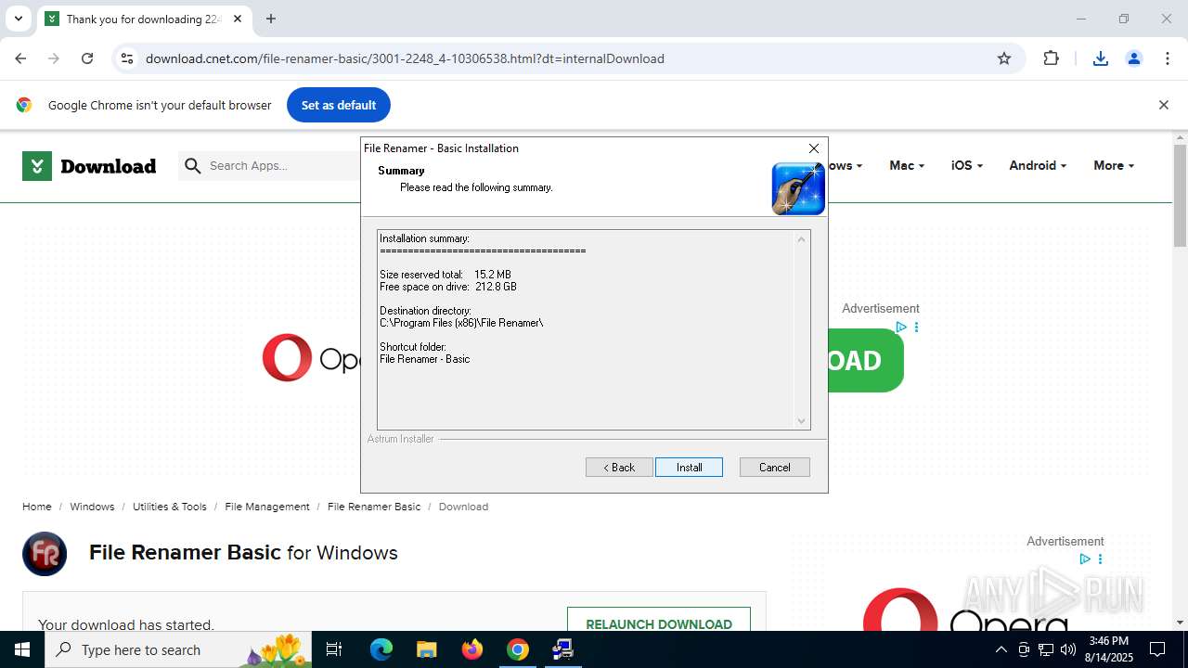
Task: Switch to the installer taskbar icon
Action: point(562,649)
